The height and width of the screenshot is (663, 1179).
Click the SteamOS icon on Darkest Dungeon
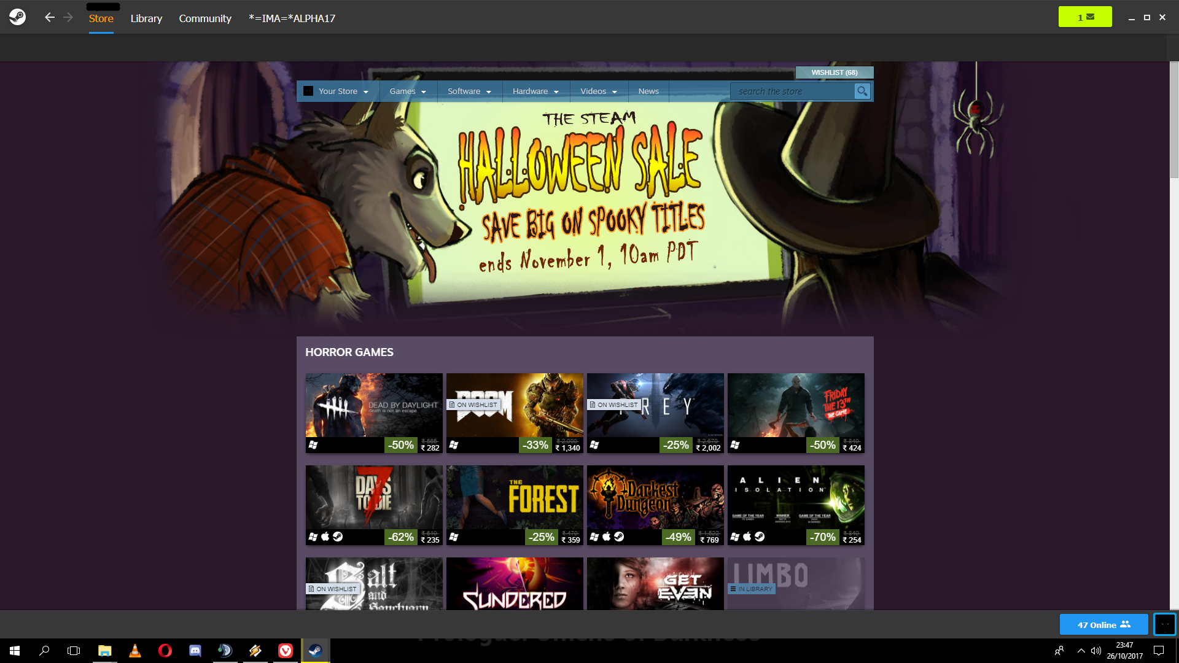tap(619, 537)
